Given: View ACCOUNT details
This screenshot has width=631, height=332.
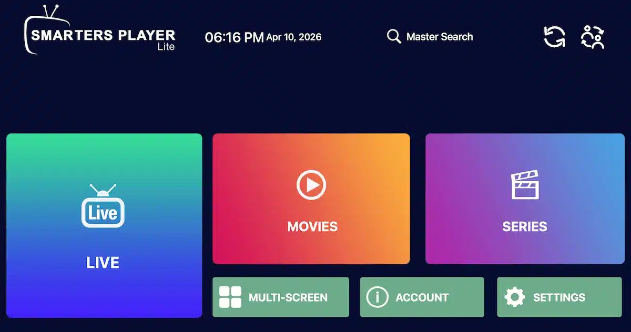Looking at the screenshot, I should point(421,297).
